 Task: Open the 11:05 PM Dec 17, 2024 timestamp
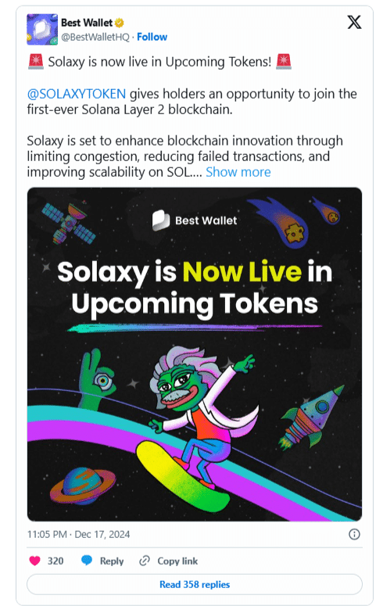coord(78,534)
